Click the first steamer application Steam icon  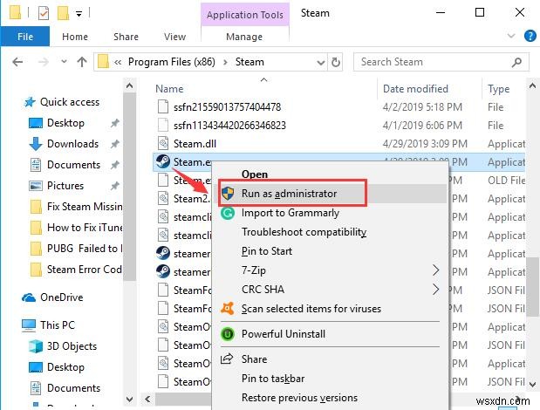click(x=163, y=253)
